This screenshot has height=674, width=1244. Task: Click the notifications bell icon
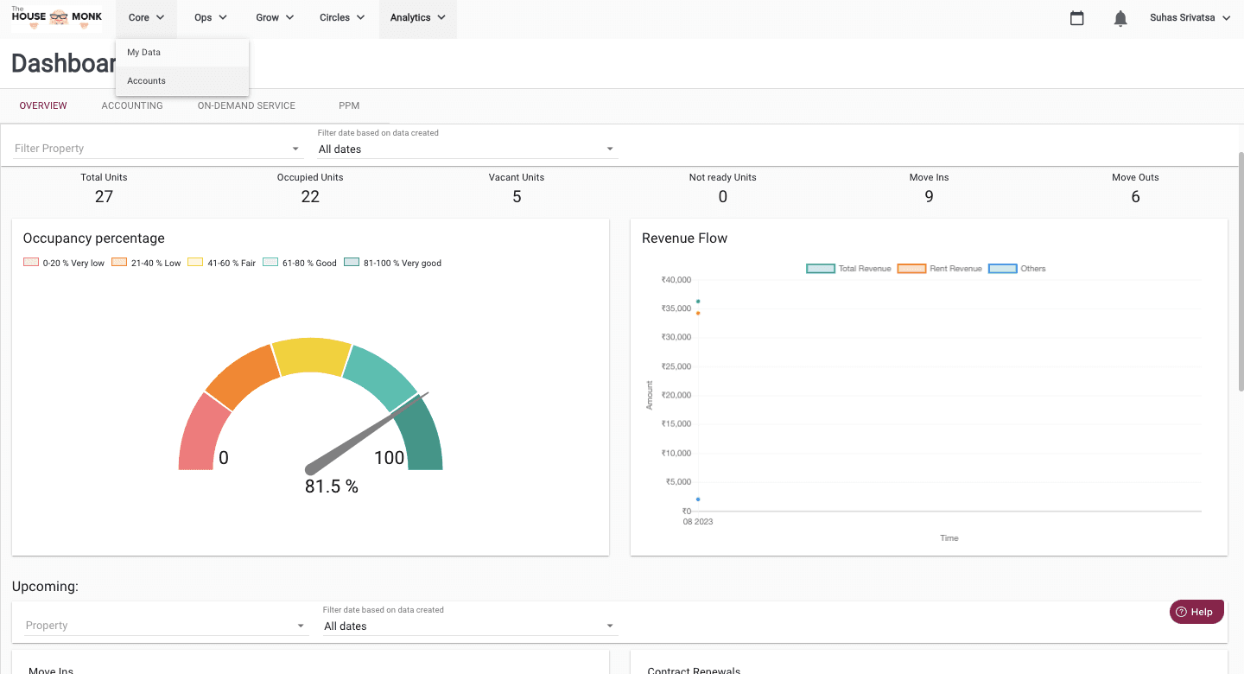1120,18
